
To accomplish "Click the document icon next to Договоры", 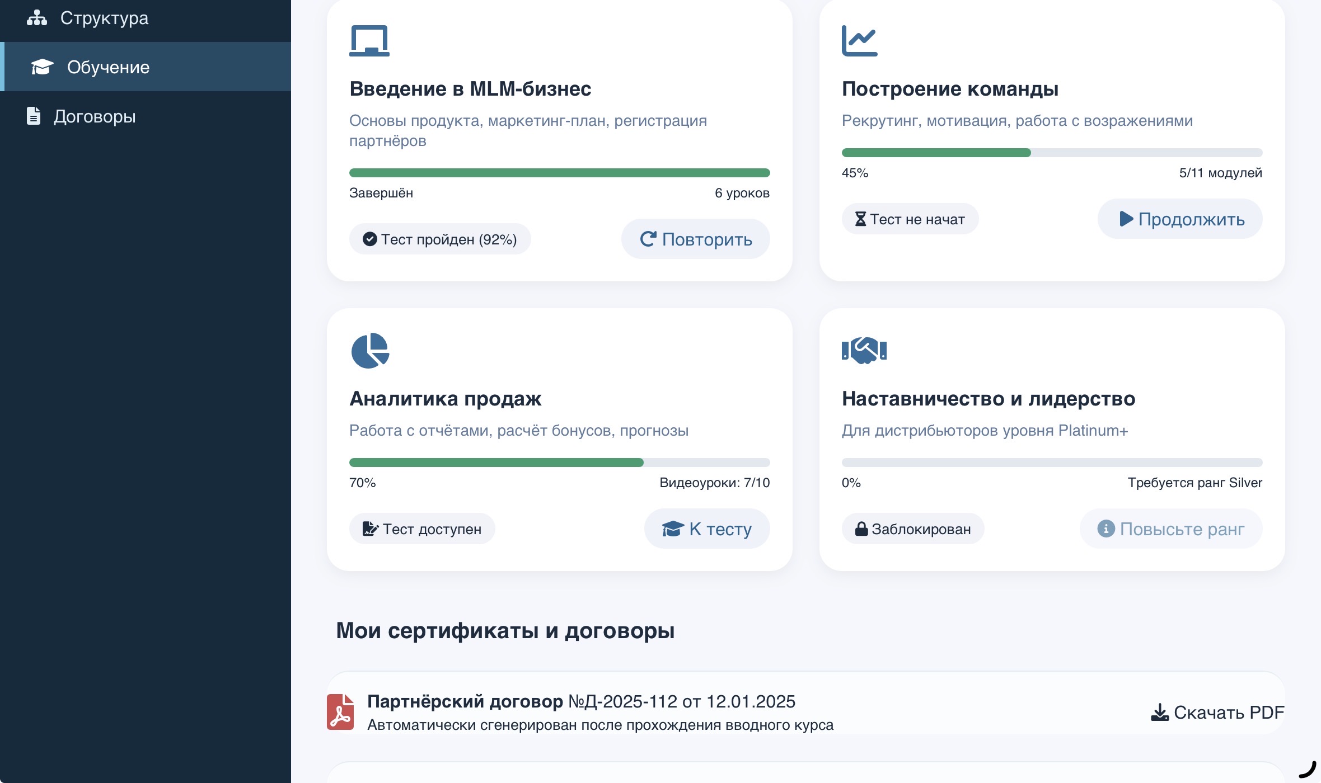I will [x=34, y=116].
